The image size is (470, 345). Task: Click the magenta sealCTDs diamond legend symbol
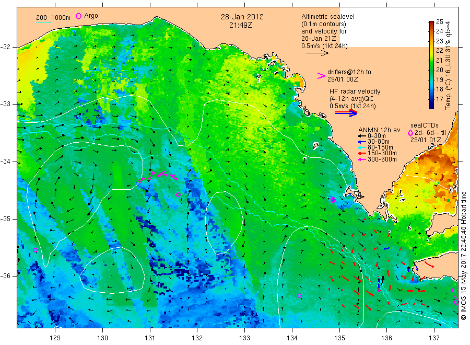[410, 133]
